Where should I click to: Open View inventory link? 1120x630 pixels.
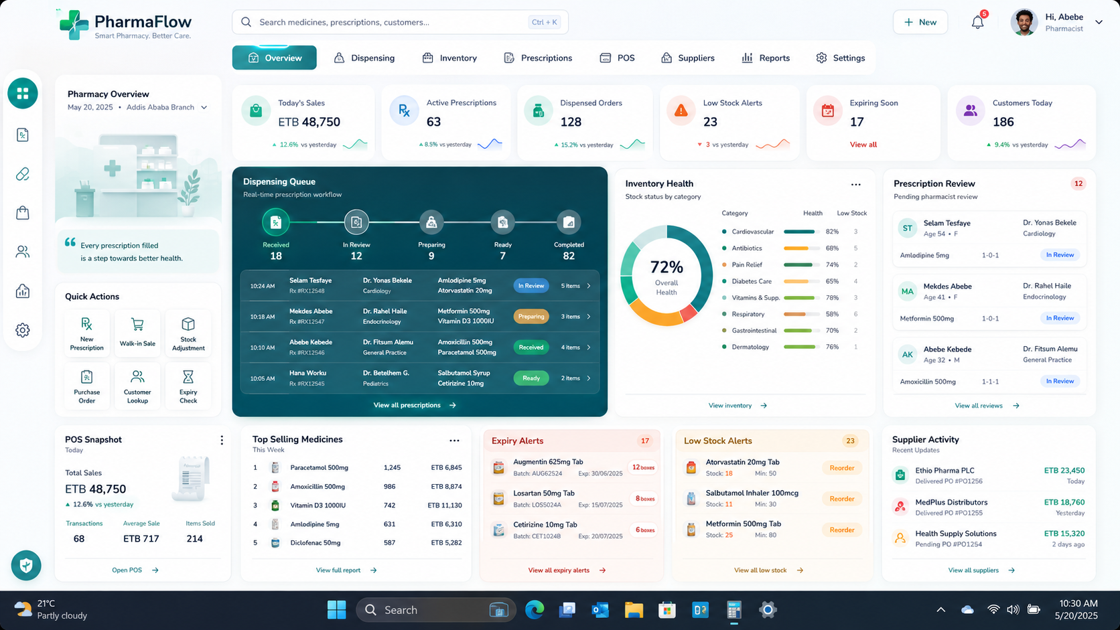[x=738, y=406]
